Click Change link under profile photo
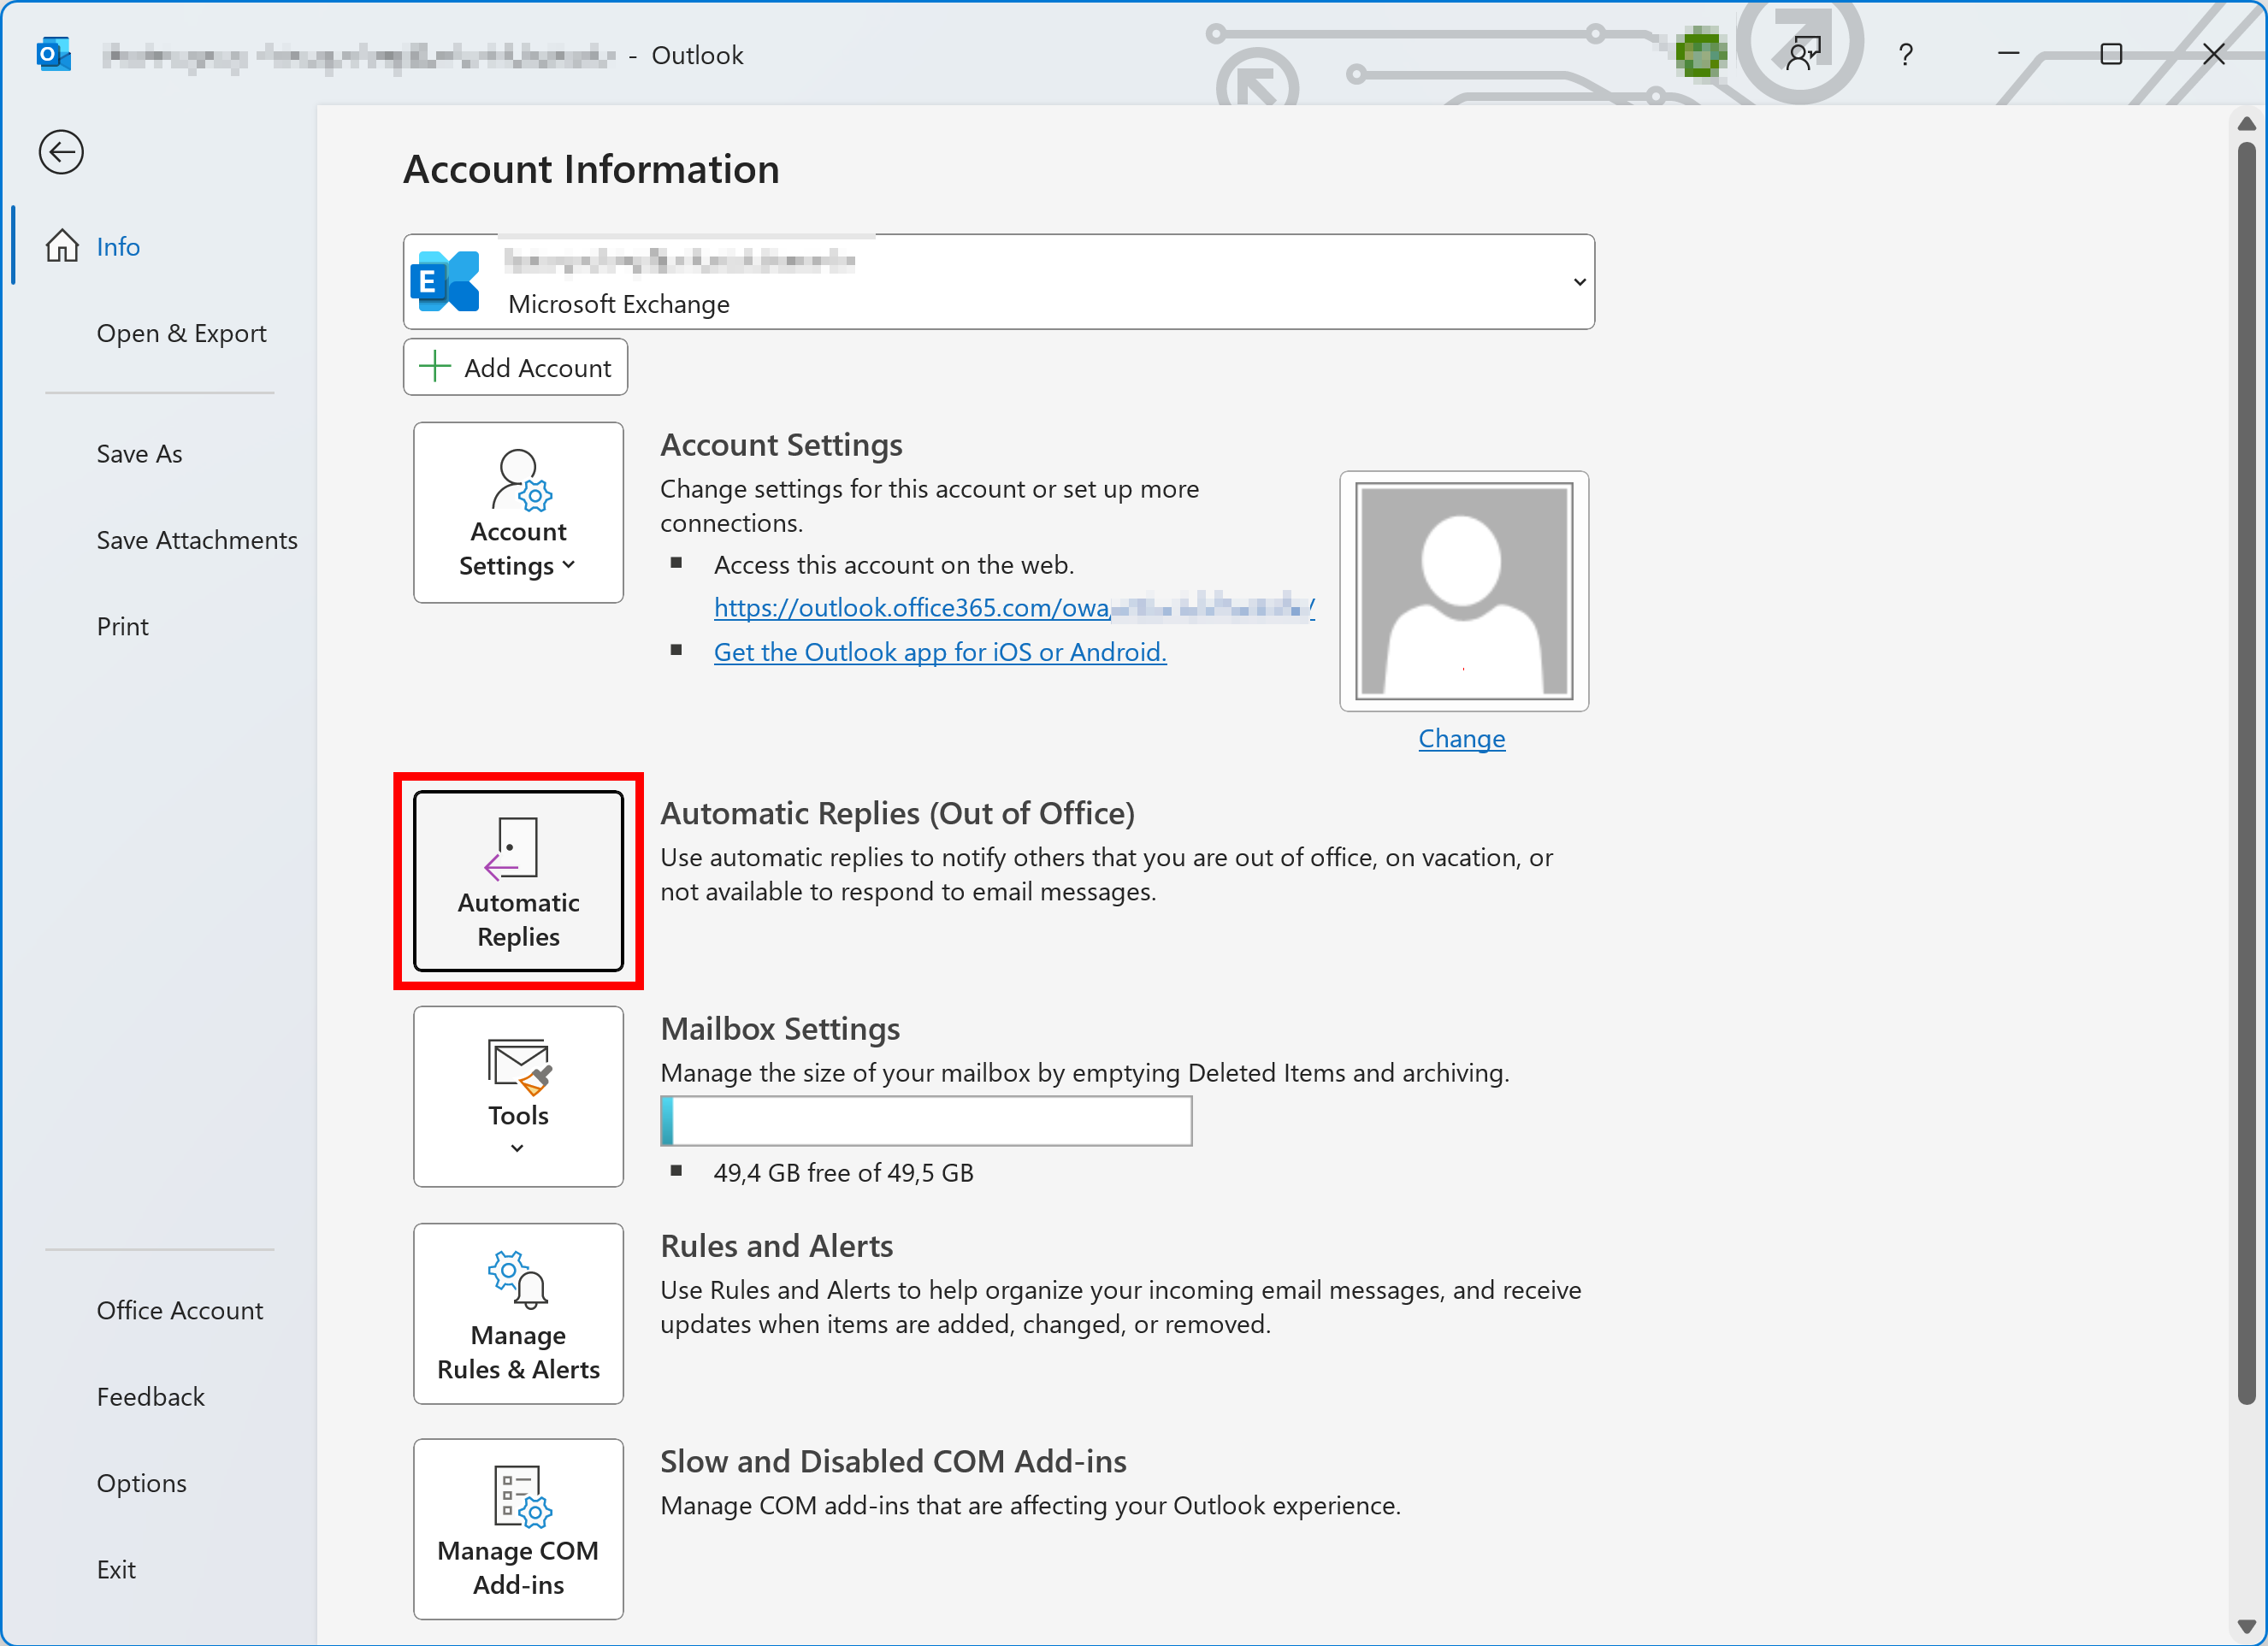This screenshot has height=1646, width=2268. pyautogui.click(x=1461, y=738)
